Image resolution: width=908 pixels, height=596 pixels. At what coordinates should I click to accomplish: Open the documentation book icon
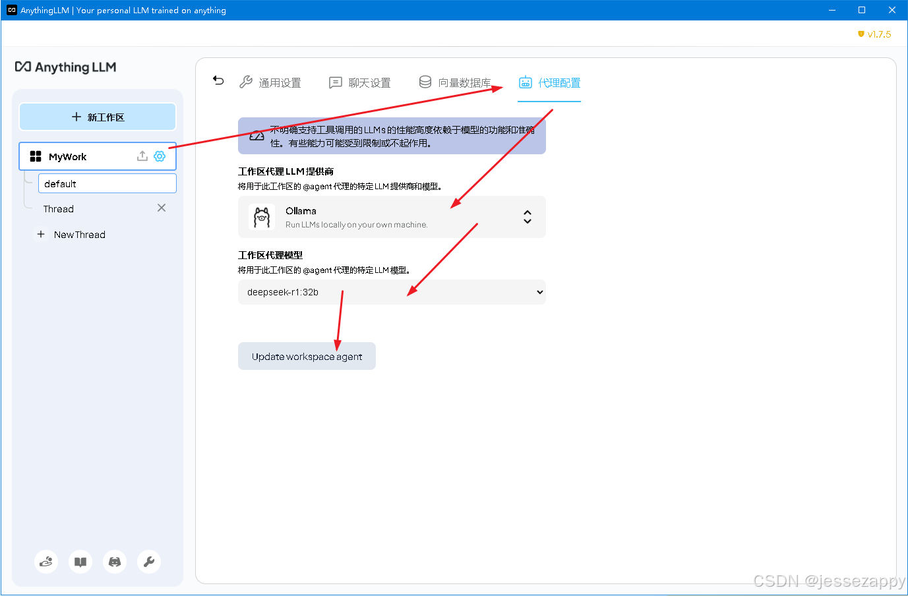pos(80,562)
